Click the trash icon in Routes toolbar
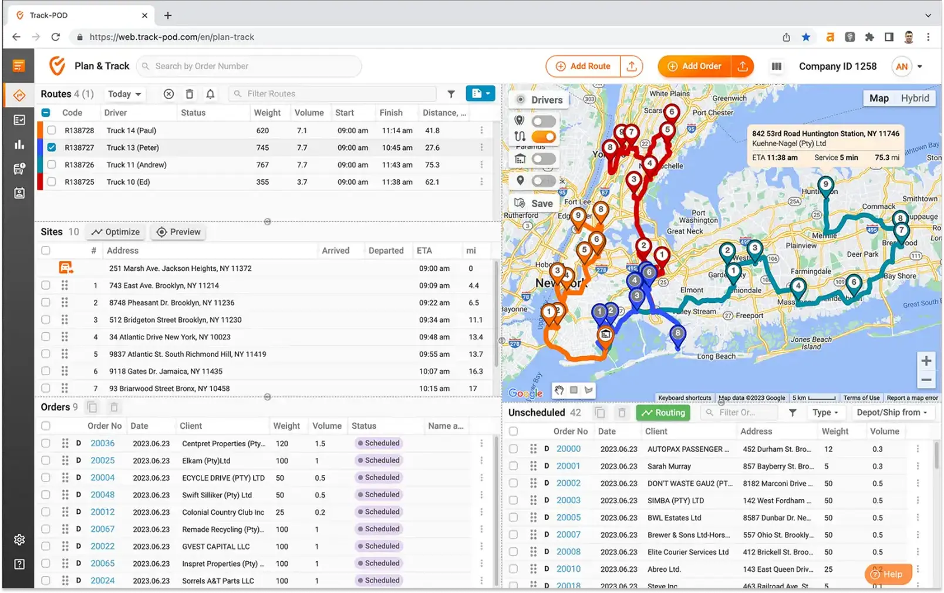Screen dimensions: 944x593 (189, 94)
